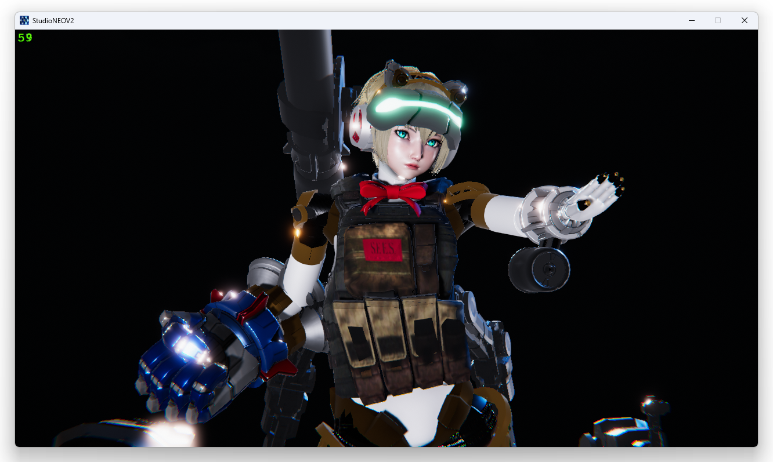Viewport: 773px width, 462px height.
Task: Click the "StudioNEOV2" window title text
Action: pyautogui.click(x=53, y=21)
